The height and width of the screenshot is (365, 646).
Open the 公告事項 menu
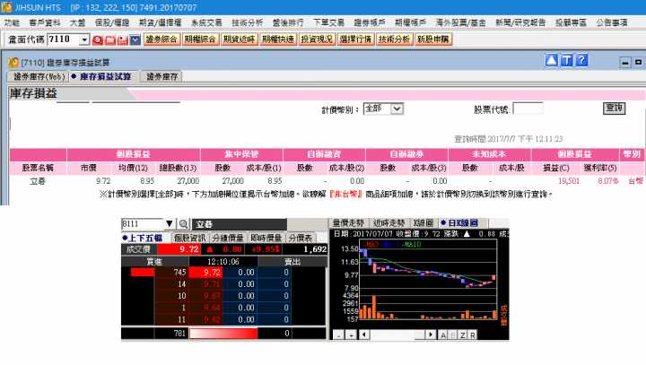pyautogui.click(x=612, y=22)
